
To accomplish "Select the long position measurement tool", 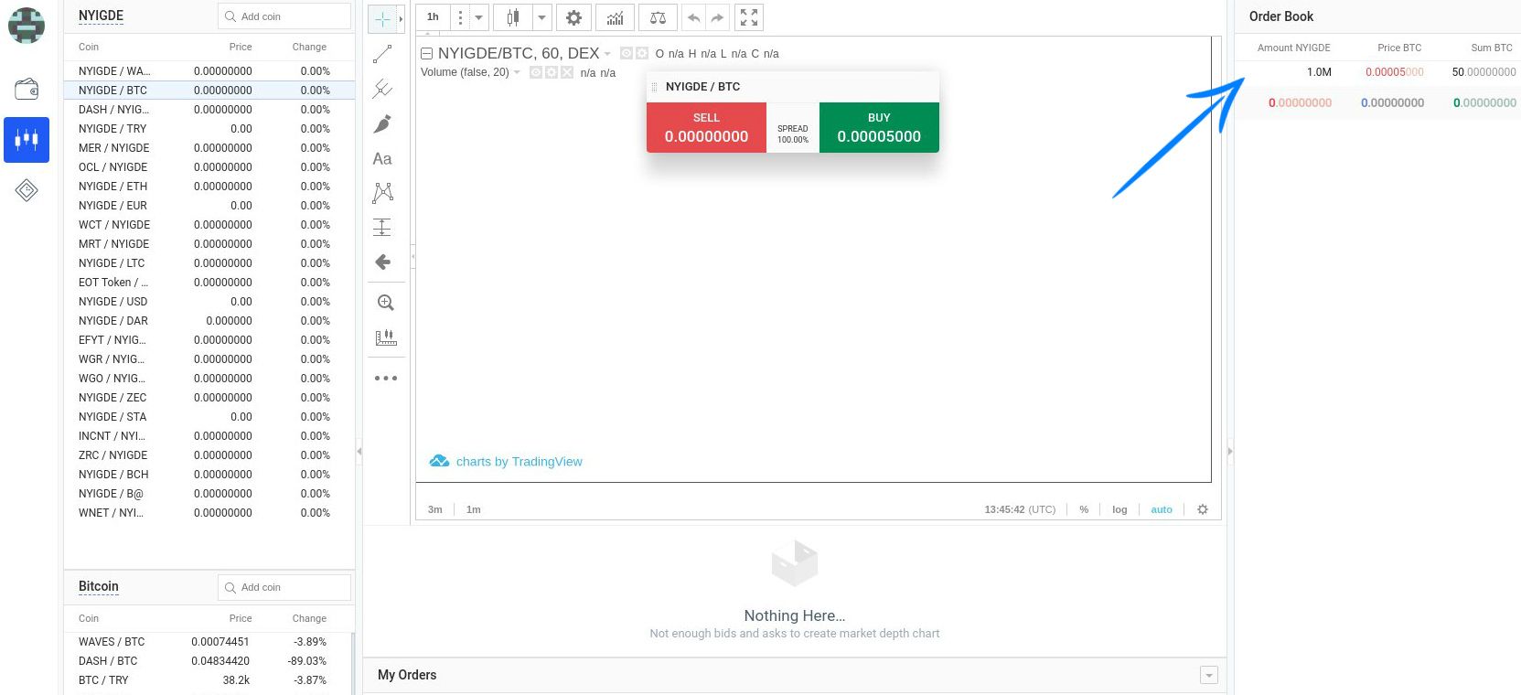I will pyautogui.click(x=382, y=227).
